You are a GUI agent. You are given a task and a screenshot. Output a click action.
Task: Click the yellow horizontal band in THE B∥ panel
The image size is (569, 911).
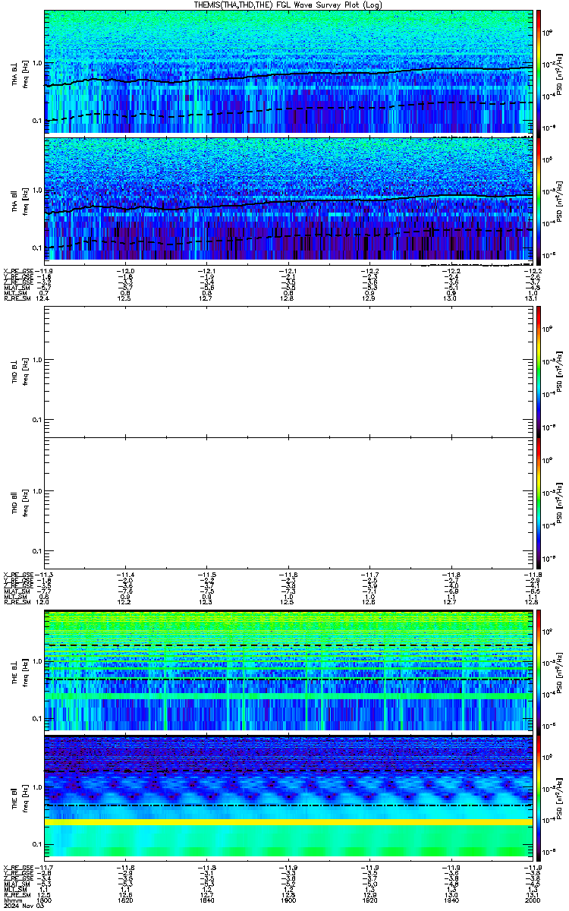click(x=288, y=821)
